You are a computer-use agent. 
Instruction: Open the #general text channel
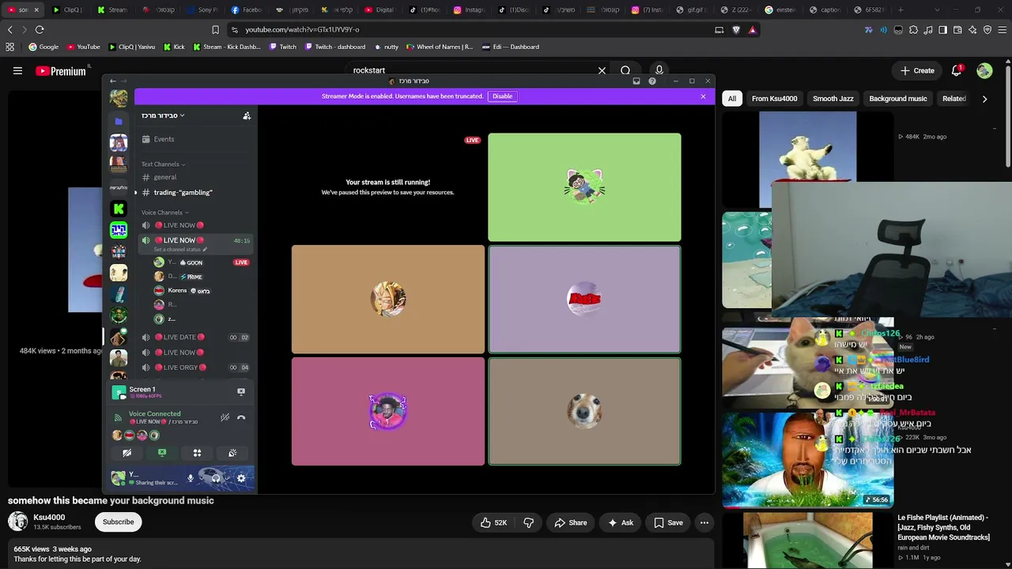point(197,177)
